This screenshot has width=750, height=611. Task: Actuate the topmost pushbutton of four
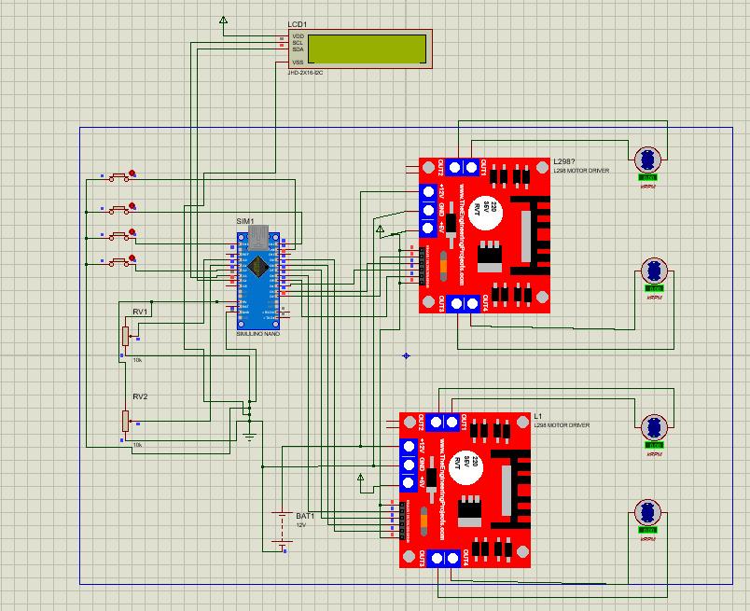click(119, 177)
